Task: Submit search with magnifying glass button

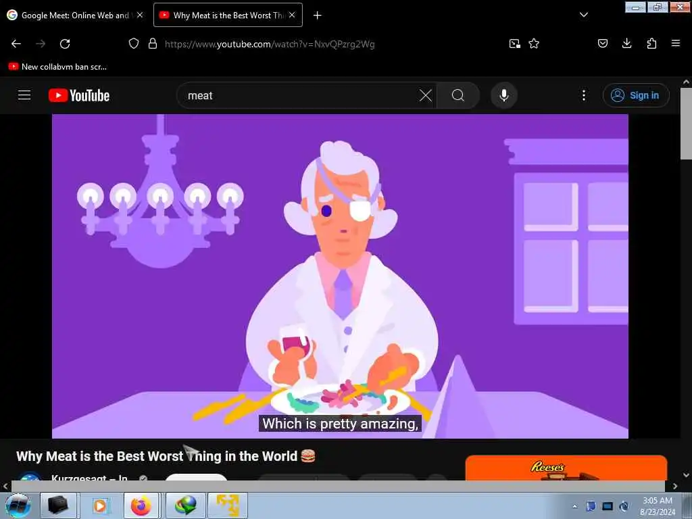Action: pos(458,95)
